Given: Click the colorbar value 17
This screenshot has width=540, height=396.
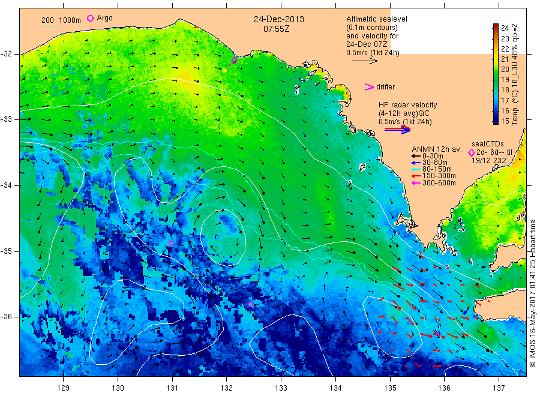Looking at the screenshot, I should click(505, 100).
